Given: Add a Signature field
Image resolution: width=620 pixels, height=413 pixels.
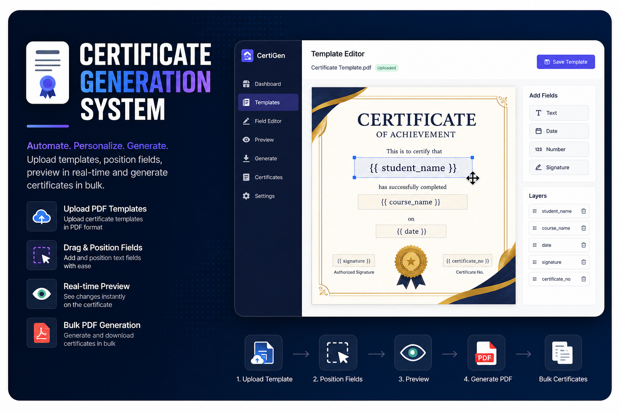Looking at the screenshot, I should pyautogui.click(x=559, y=167).
